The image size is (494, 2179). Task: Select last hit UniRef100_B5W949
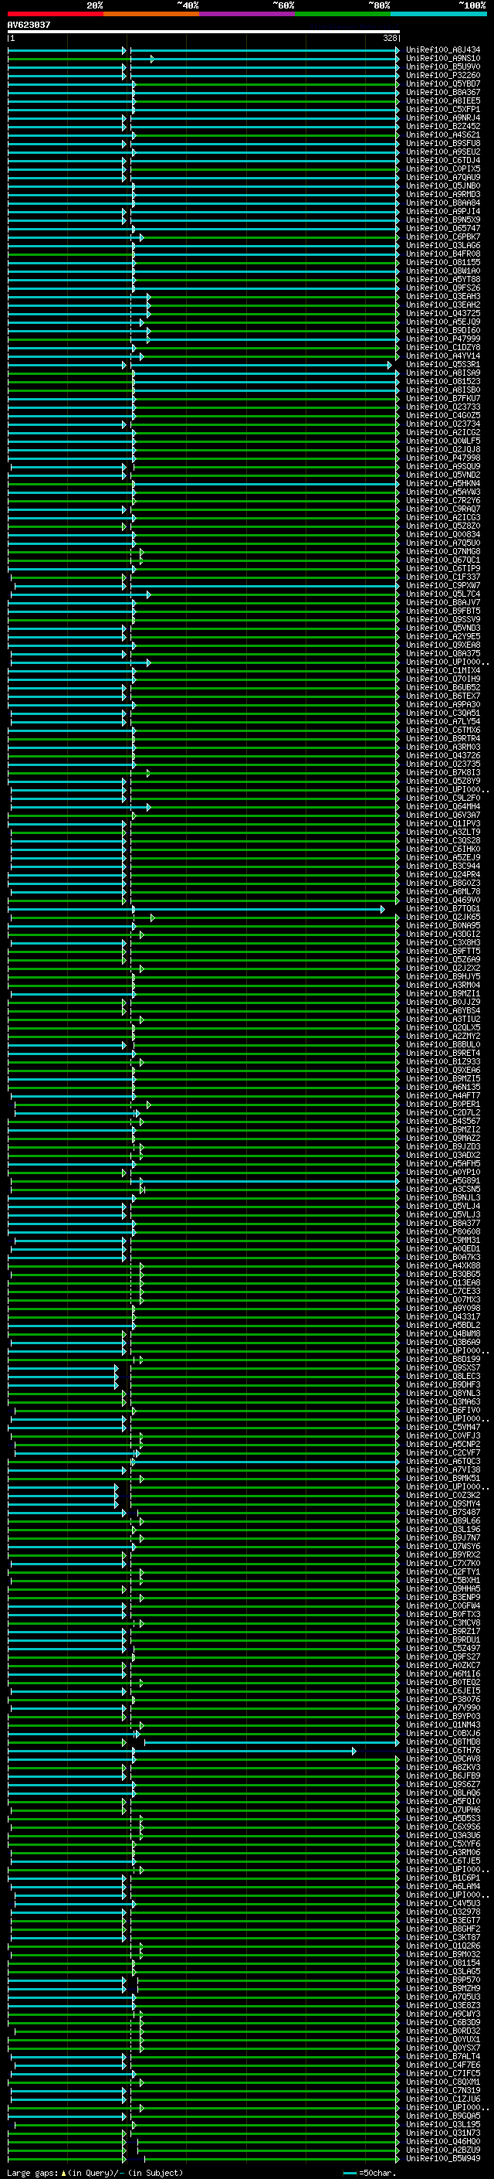[x=443, y=2159]
